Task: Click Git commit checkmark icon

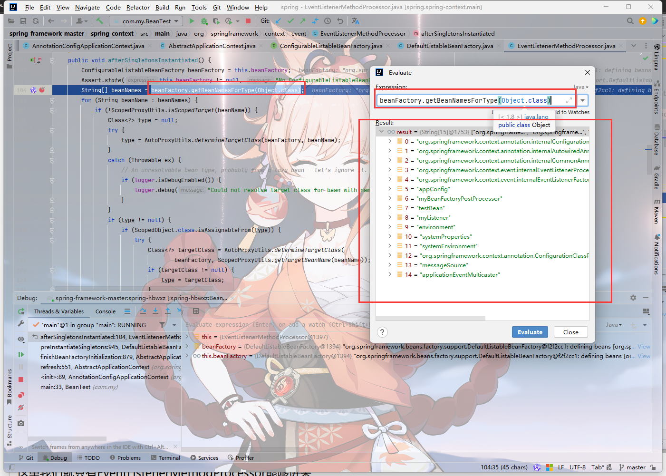Action: (x=290, y=21)
